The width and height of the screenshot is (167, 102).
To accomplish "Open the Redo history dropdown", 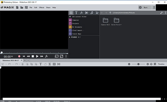I will tap(19, 64).
